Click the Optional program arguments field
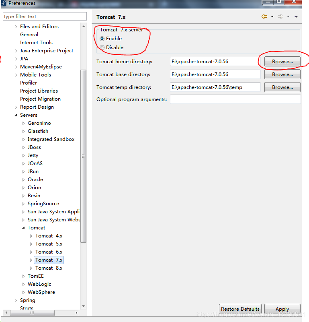This screenshot has width=309, height=322. click(235, 99)
